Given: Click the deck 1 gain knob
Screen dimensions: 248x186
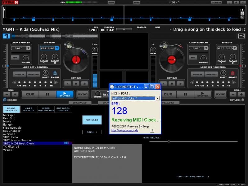Looking at the screenshot, I should click(x=95, y=50).
